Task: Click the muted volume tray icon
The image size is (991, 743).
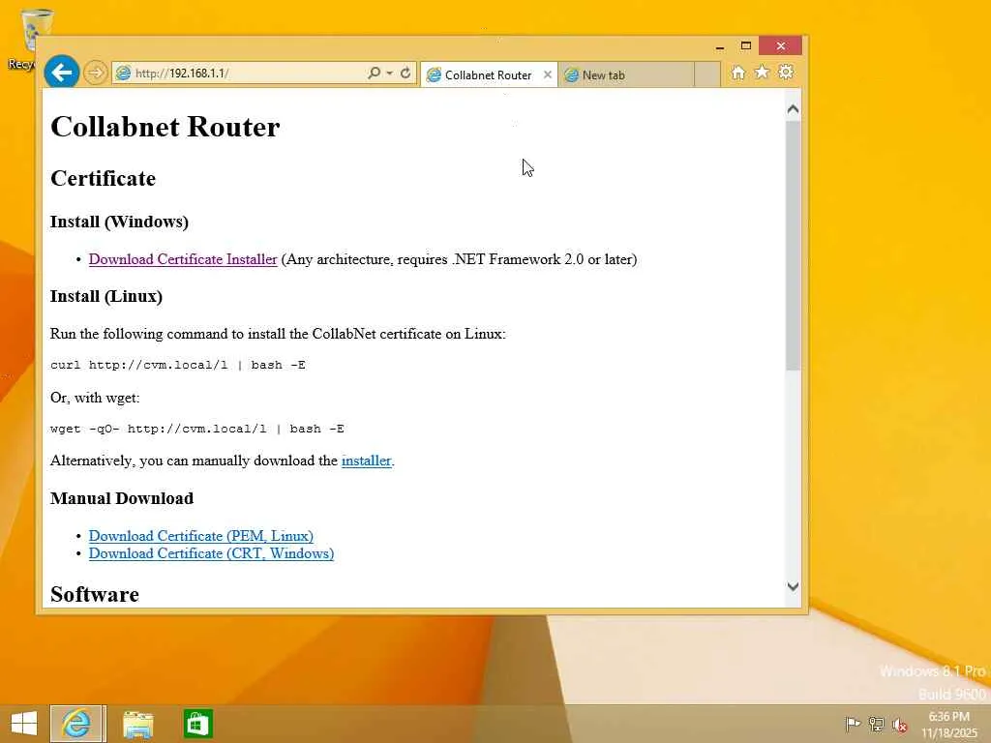Action: pyautogui.click(x=899, y=725)
